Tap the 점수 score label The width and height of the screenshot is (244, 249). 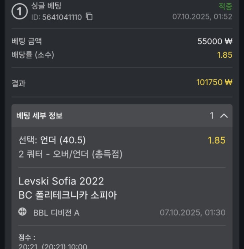click(27, 237)
